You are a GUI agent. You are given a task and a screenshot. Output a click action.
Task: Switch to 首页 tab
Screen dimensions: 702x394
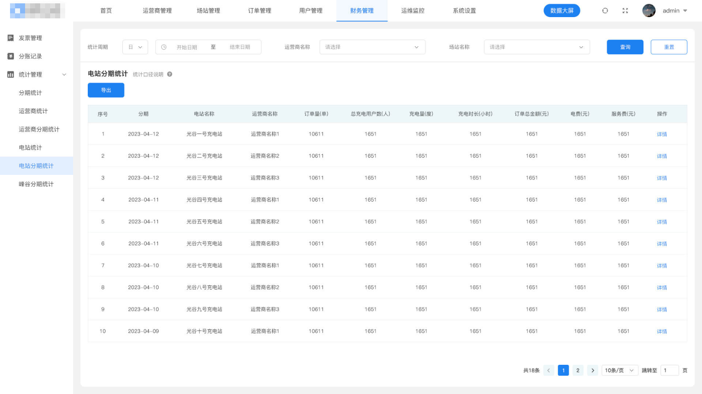[x=106, y=11]
